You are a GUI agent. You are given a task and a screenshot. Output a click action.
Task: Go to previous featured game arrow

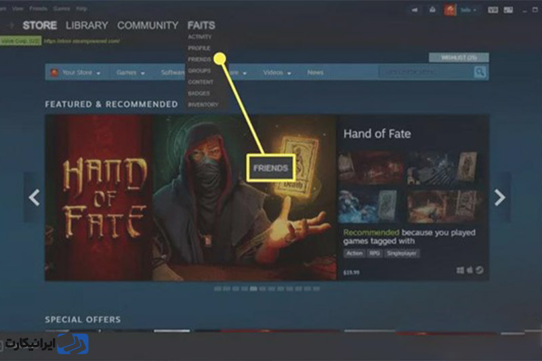34,197
